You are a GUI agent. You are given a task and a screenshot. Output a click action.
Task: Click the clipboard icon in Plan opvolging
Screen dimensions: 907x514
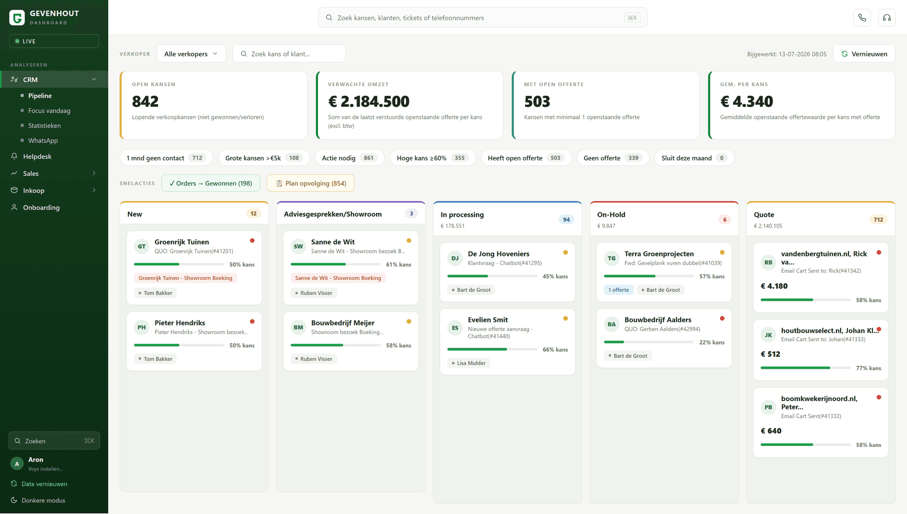pos(279,183)
